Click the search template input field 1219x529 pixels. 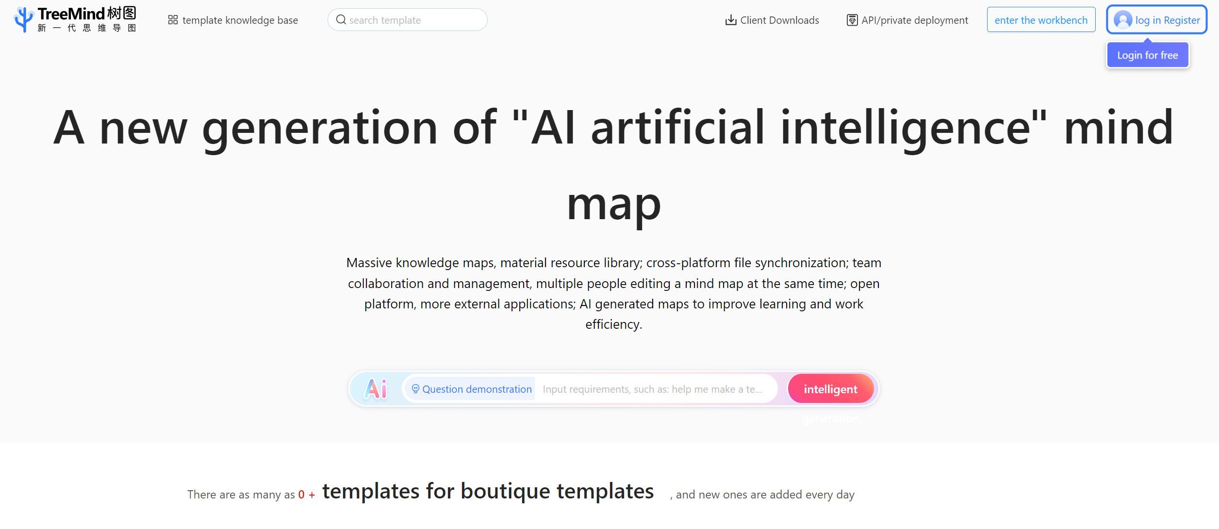[407, 19]
